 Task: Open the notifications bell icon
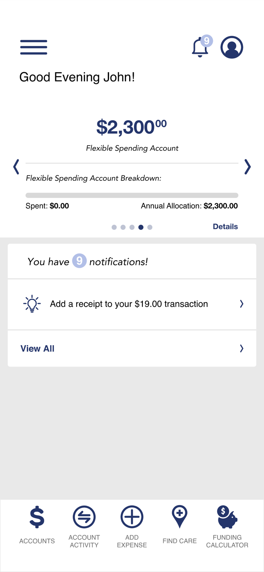[x=200, y=48]
